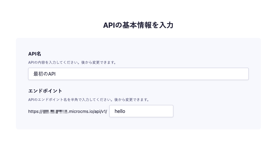Click the blurred service domain in the URL
279x152 pixels.
[55, 112]
